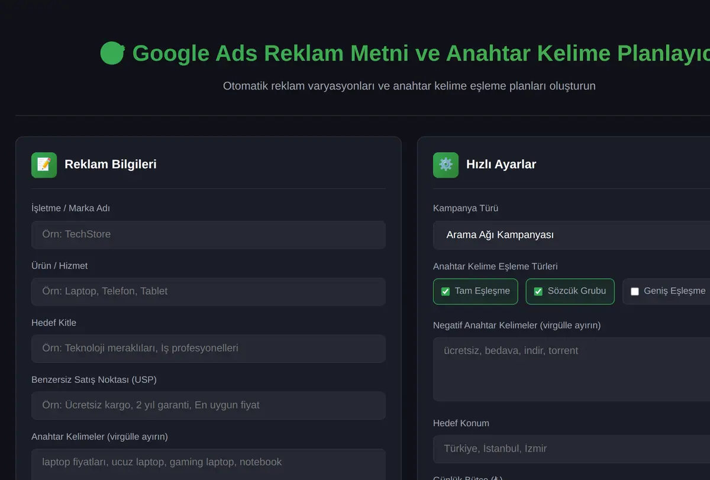This screenshot has height=480, width=710.
Task: Click the 'Kampanya Türü' label
Action: 466,208
